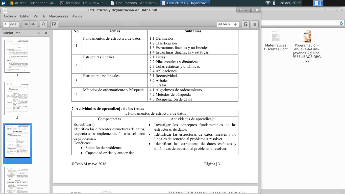Viewport: 345px width, 194px height.
Task: Click shade arrow of PDF viewer window
Action: coord(240,10)
